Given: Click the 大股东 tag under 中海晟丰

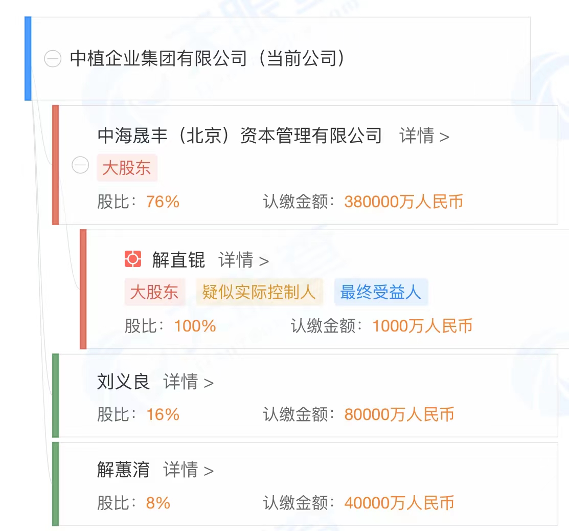Looking at the screenshot, I should 127,168.
